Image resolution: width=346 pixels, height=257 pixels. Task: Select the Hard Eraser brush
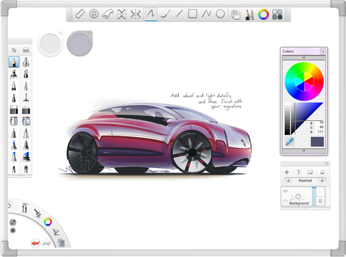(x=14, y=109)
